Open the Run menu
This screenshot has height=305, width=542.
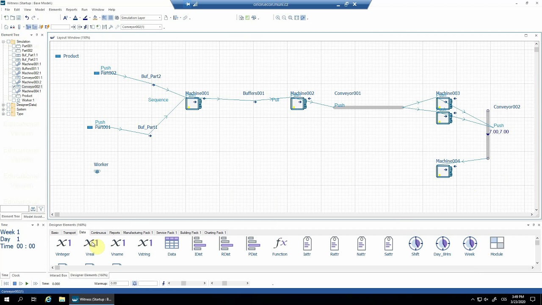click(84, 10)
